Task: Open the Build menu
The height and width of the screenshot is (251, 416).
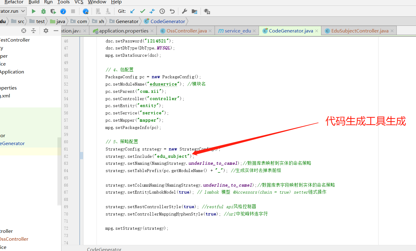Action: [34, 2]
